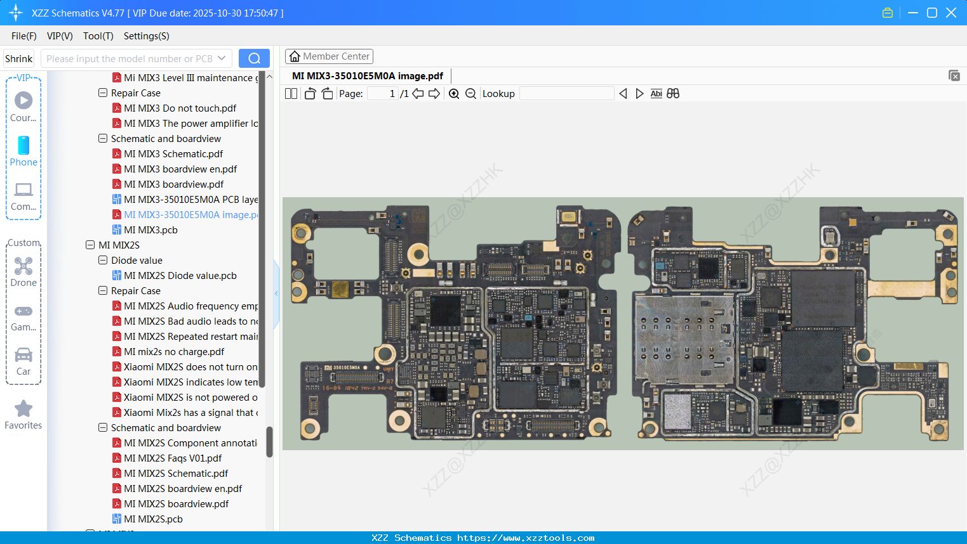
Task: Click the binoculars search icon
Action: (x=673, y=94)
